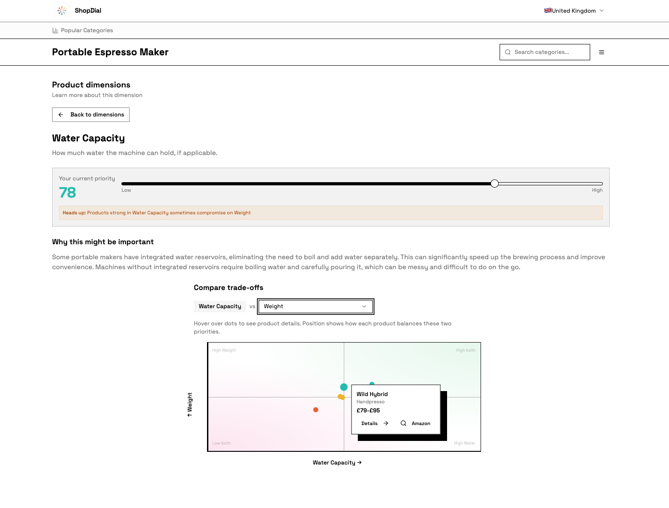The width and height of the screenshot is (669, 508).
Task: Click the back arrow icon in Back button
Action: 61,115
